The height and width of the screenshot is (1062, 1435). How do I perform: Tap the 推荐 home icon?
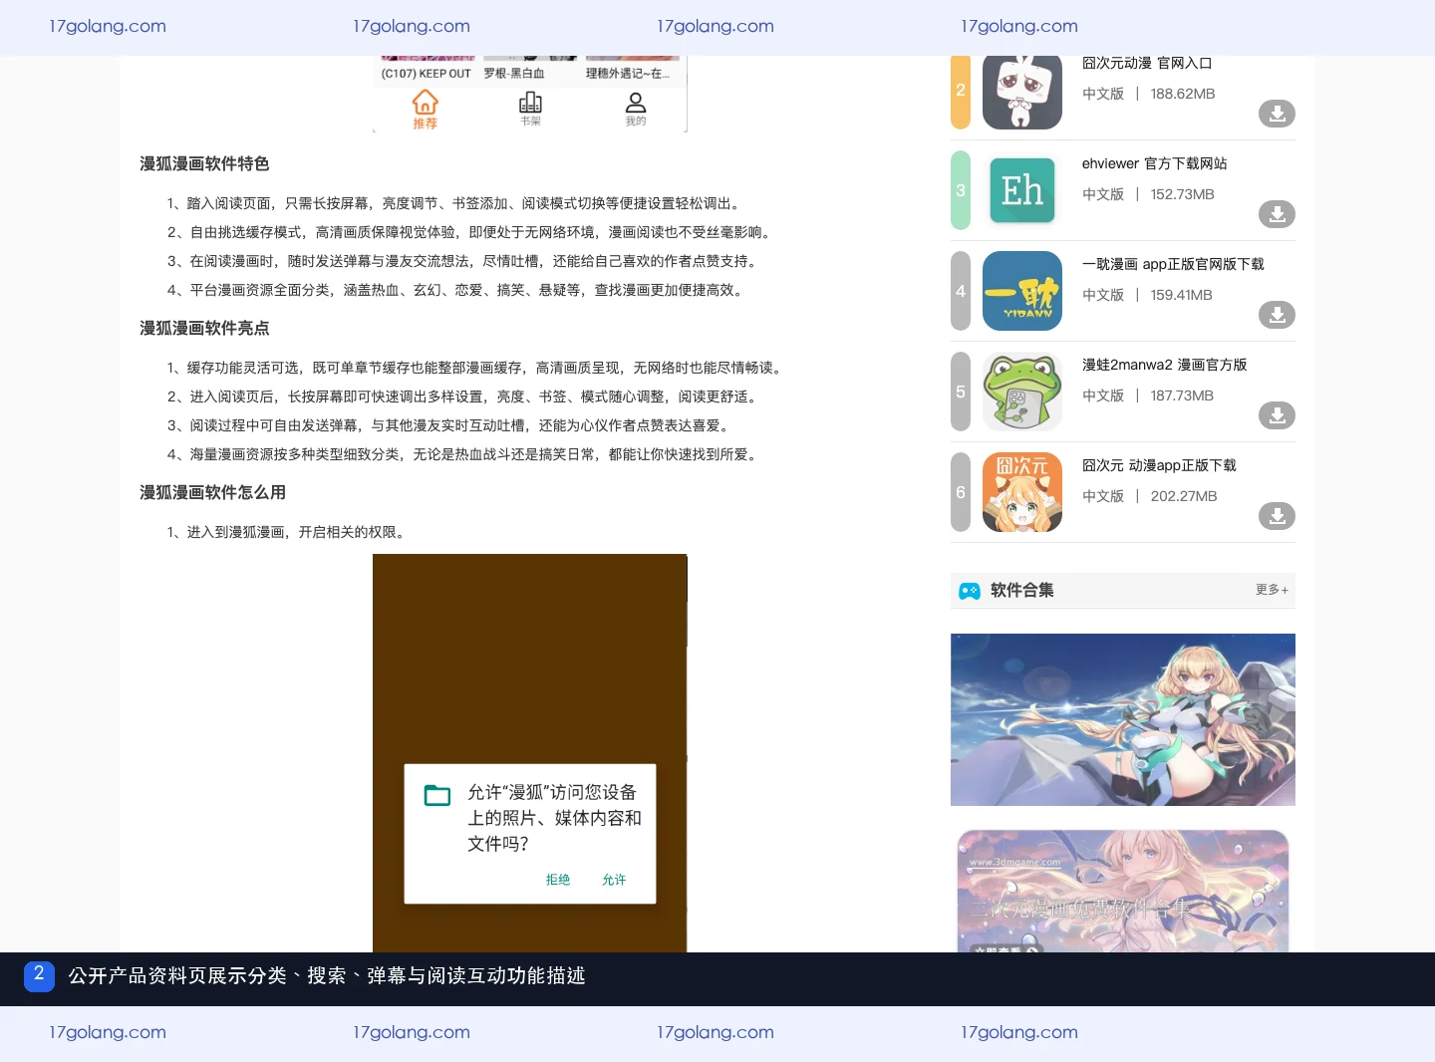coord(426,109)
